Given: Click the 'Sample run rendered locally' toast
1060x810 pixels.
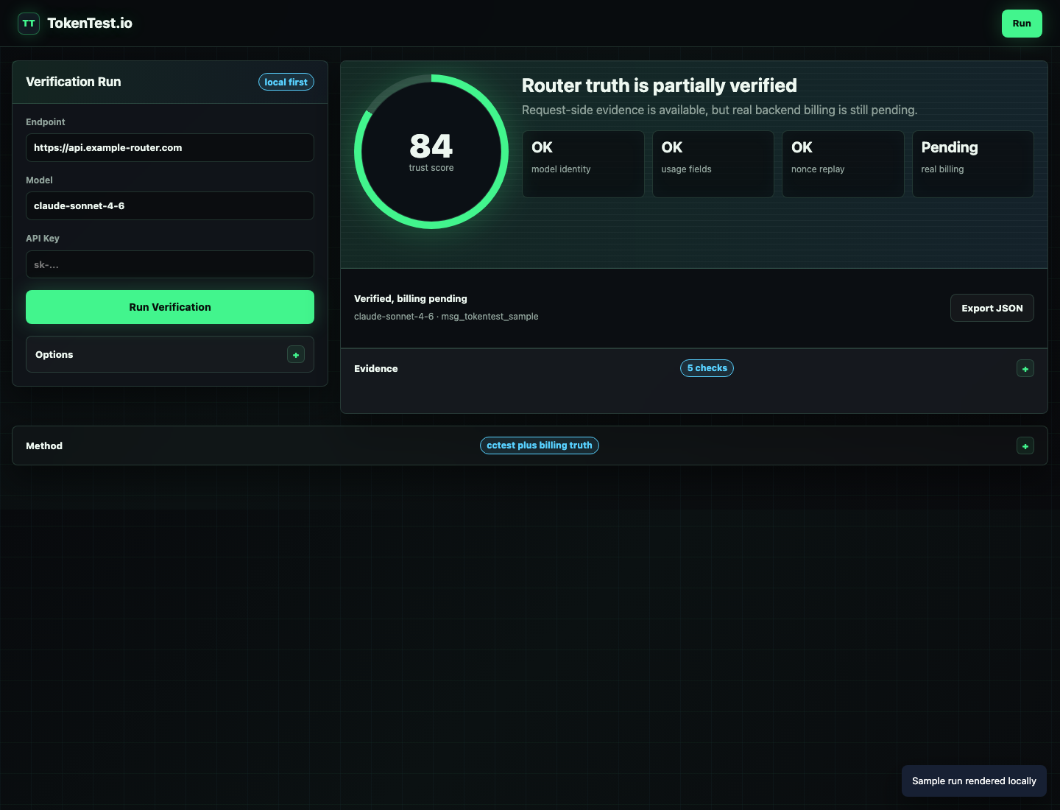Looking at the screenshot, I should [974, 781].
